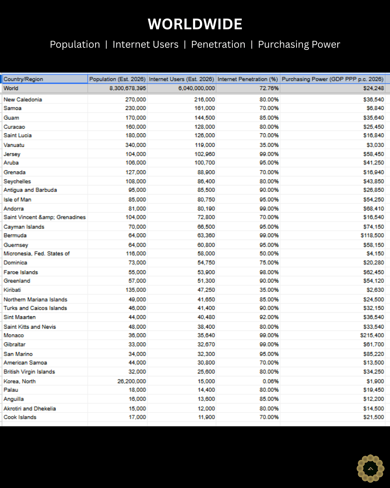This screenshot has height=488, width=390.
Task: Click the Purchasing Power column header
Action: pyautogui.click(x=332, y=79)
